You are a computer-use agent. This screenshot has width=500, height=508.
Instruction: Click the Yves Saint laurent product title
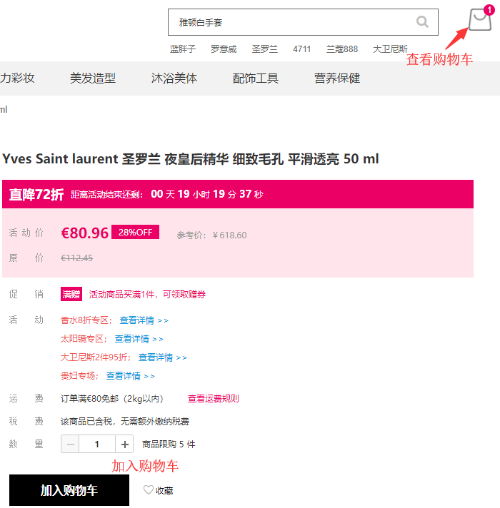(x=190, y=158)
